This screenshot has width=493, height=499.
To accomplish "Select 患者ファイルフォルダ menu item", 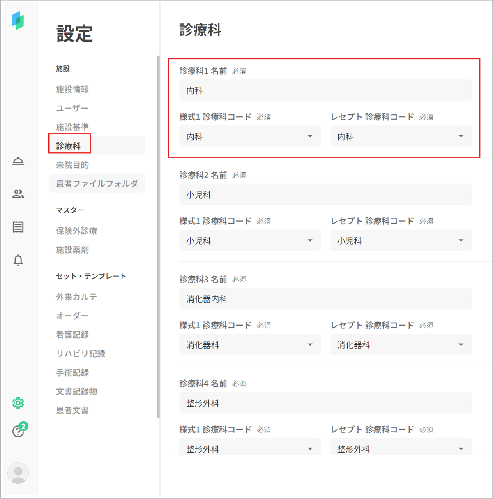I will [x=97, y=184].
